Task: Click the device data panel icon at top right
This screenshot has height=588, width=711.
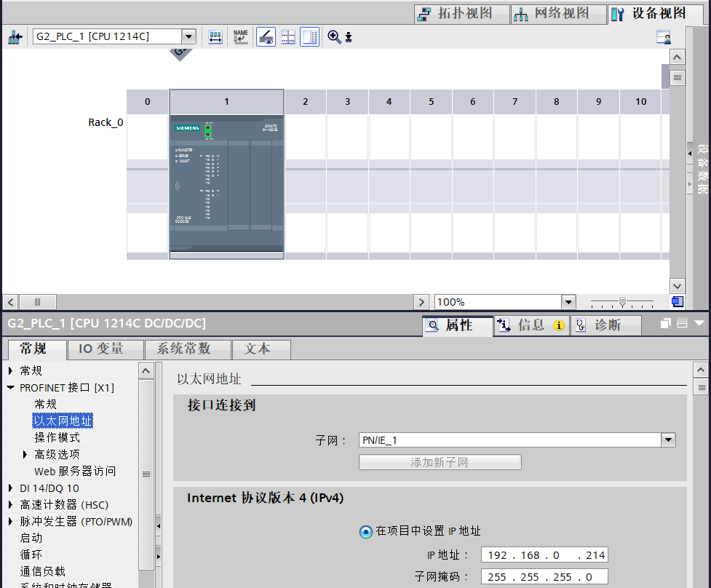Action: (x=663, y=37)
